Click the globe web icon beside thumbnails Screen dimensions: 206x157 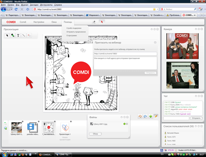click(x=5, y=128)
